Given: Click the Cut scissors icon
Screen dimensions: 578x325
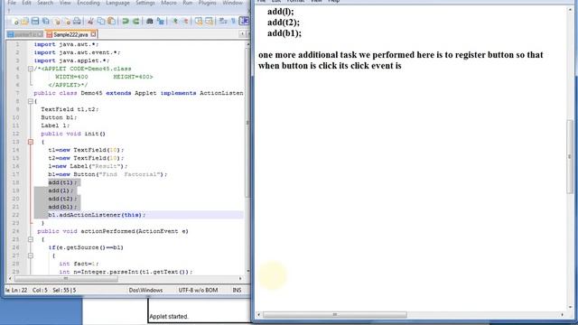Looking at the screenshot, I should pyautogui.click(x=90, y=22).
